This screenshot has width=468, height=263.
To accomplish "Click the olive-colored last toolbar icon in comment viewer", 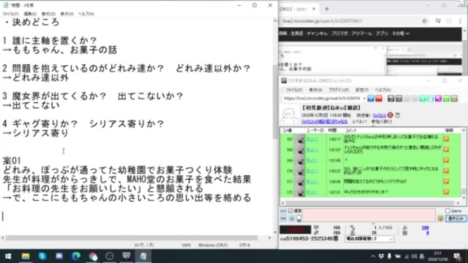I will click(x=454, y=98).
